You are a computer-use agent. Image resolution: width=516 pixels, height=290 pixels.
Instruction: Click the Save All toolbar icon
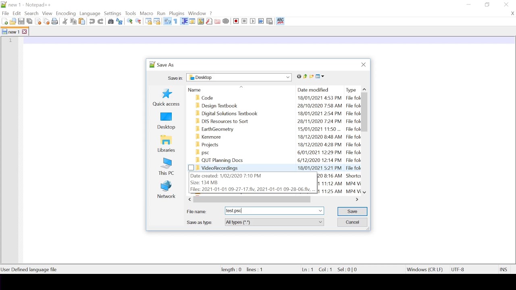click(x=30, y=21)
